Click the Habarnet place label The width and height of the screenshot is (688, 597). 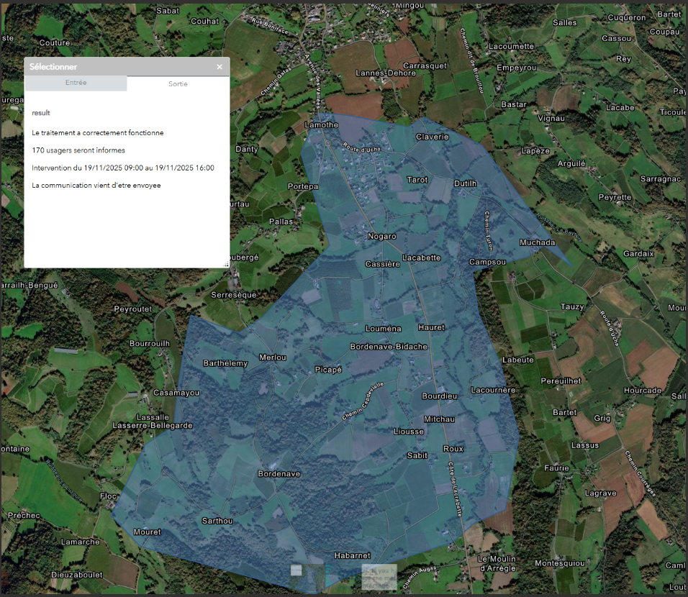(x=353, y=555)
